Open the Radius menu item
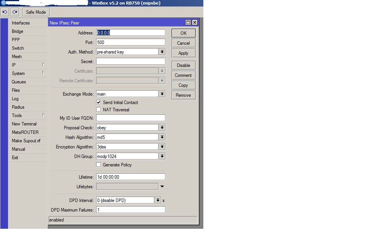The height and width of the screenshot is (241, 386). pos(28,107)
